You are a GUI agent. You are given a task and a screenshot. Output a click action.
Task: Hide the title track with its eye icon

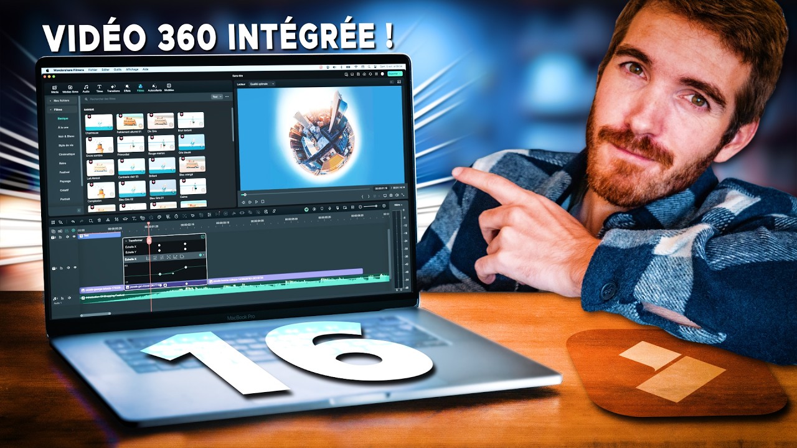(73, 236)
